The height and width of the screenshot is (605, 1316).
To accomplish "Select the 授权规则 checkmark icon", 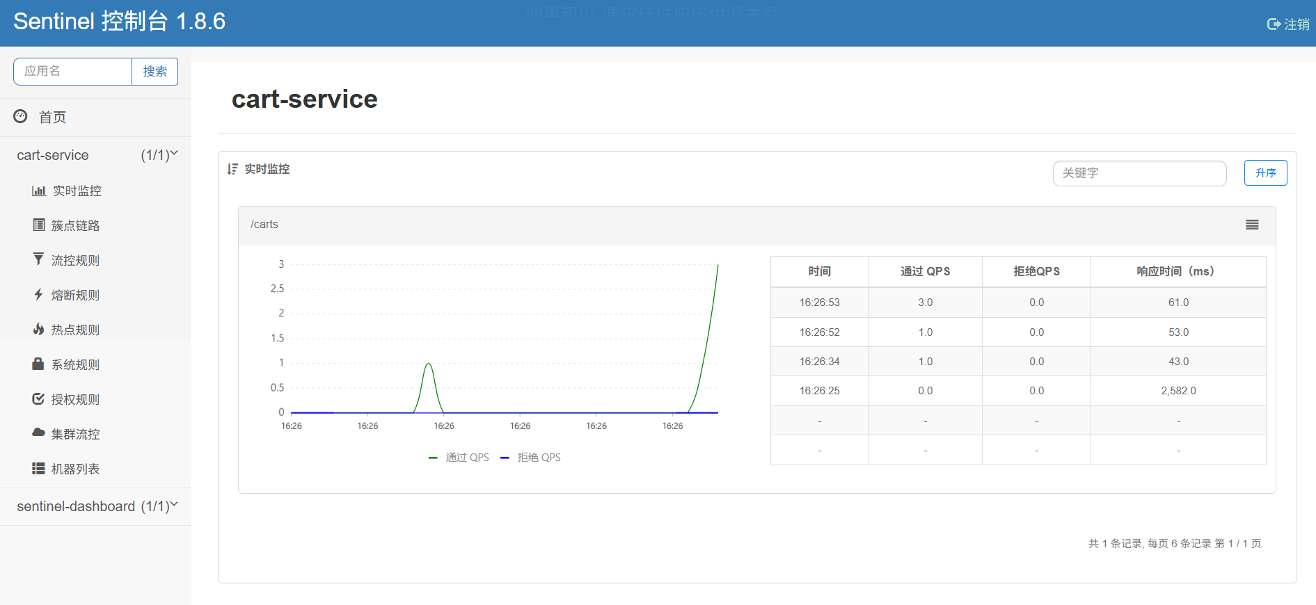I will pos(38,398).
